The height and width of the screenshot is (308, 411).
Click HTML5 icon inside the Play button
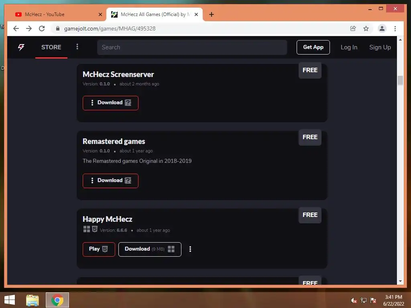105,249
